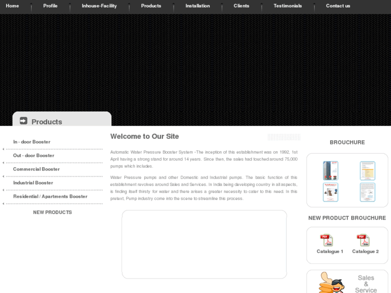Viewport: 391px width, 293px height.
Task: Click the arrow icon beside Products heading
Action: coord(24,120)
